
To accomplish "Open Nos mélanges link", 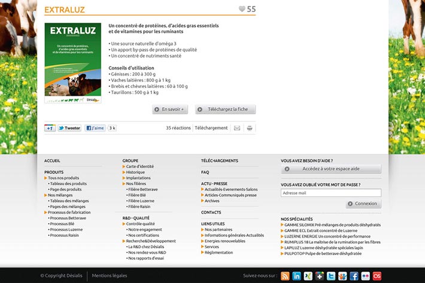I will pyautogui.click(x=60, y=195).
